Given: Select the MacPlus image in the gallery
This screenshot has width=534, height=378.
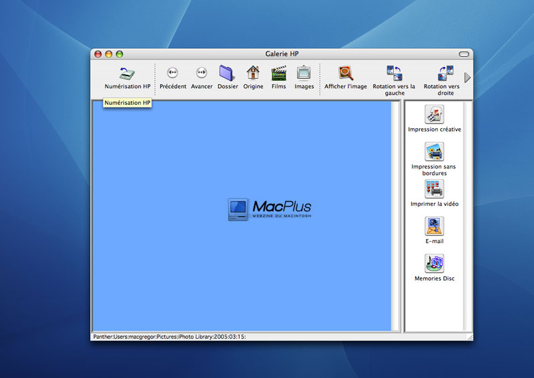Looking at the screenshot, I should coord(270,209).
